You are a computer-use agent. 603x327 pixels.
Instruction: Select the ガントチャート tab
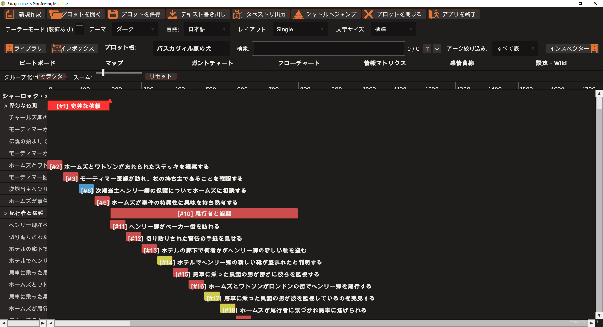coord(212,63)
